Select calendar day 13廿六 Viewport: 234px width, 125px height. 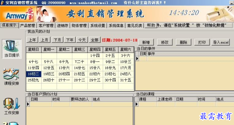tap(64, 68)
